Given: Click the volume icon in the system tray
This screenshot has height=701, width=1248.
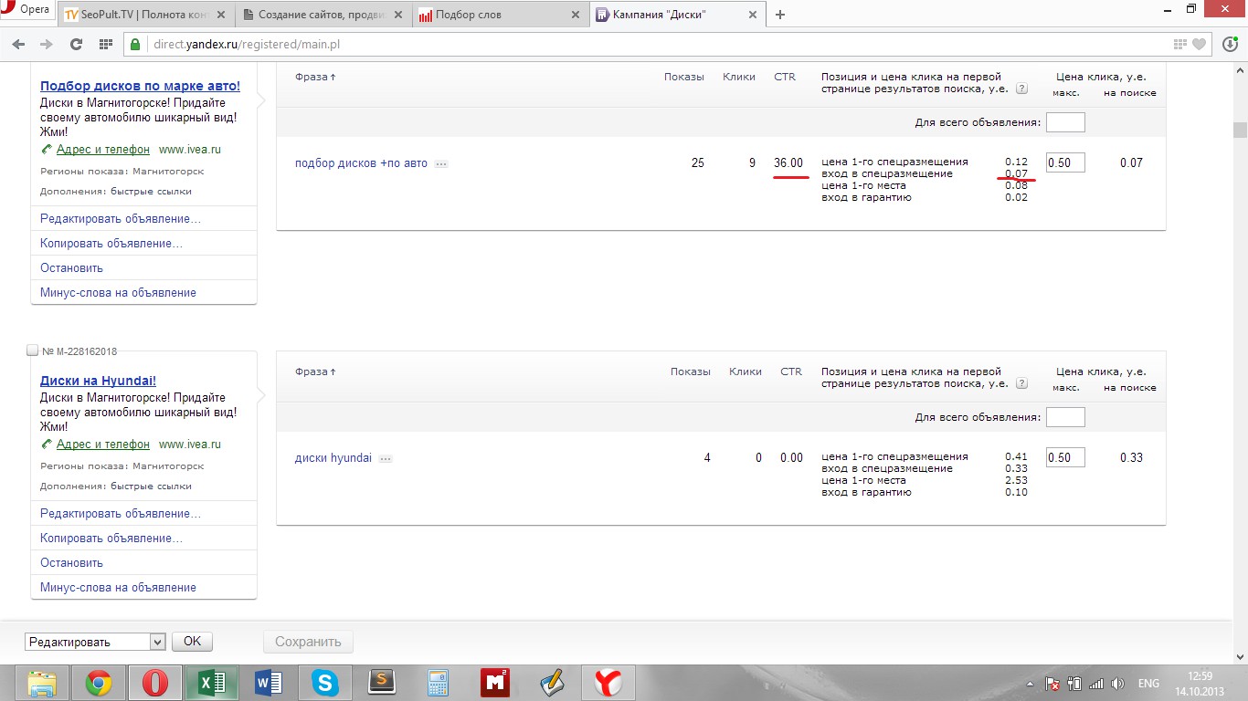Looking at the screenshot, I should pyautogui.click(x=1117, y=684).
